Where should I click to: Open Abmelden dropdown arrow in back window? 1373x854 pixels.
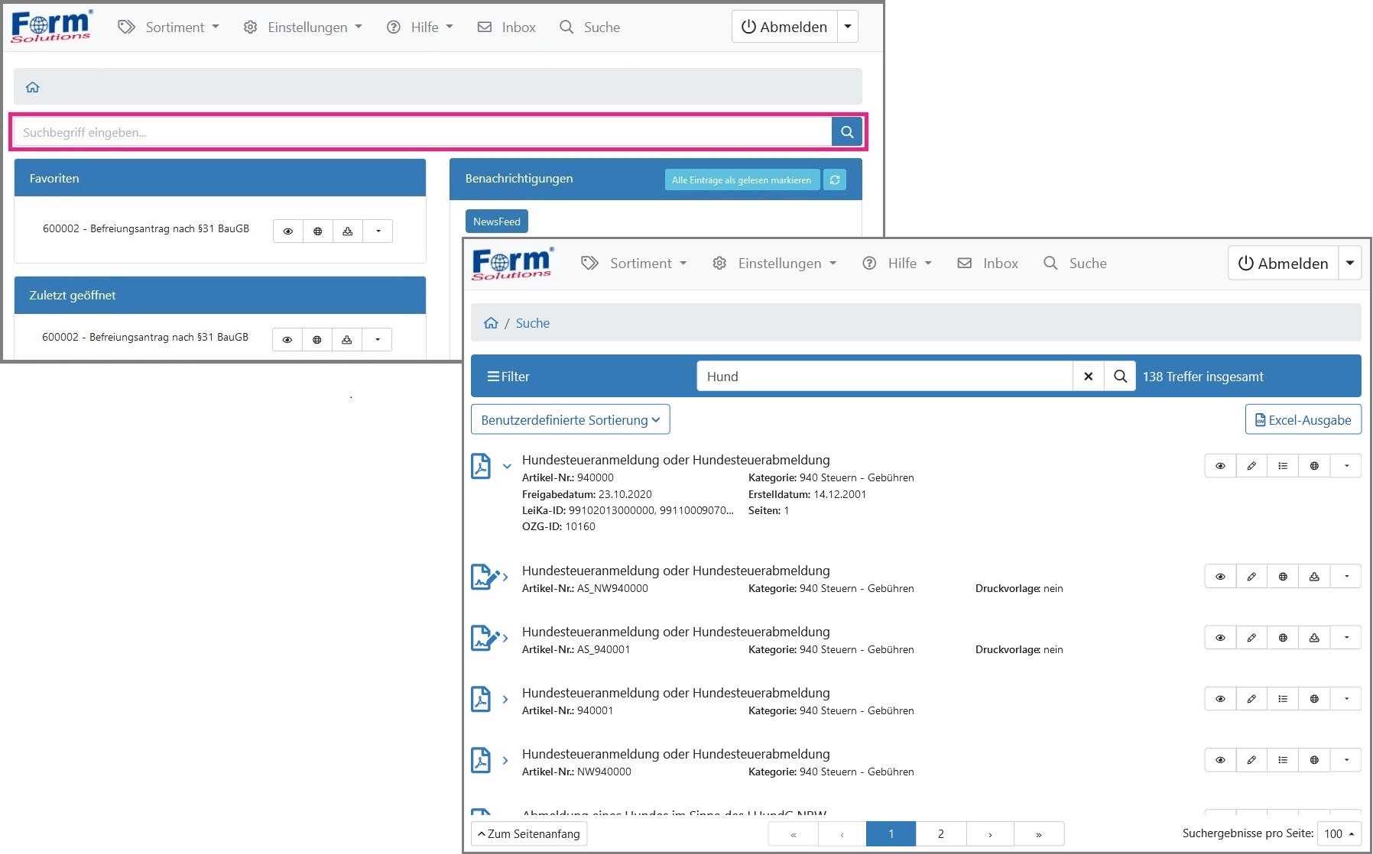(848, 27)
